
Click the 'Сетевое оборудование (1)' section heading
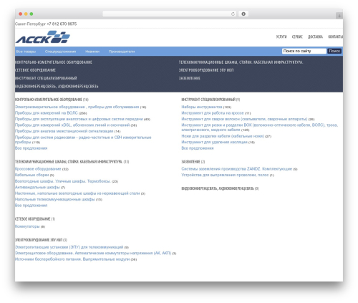coord(35,219)
